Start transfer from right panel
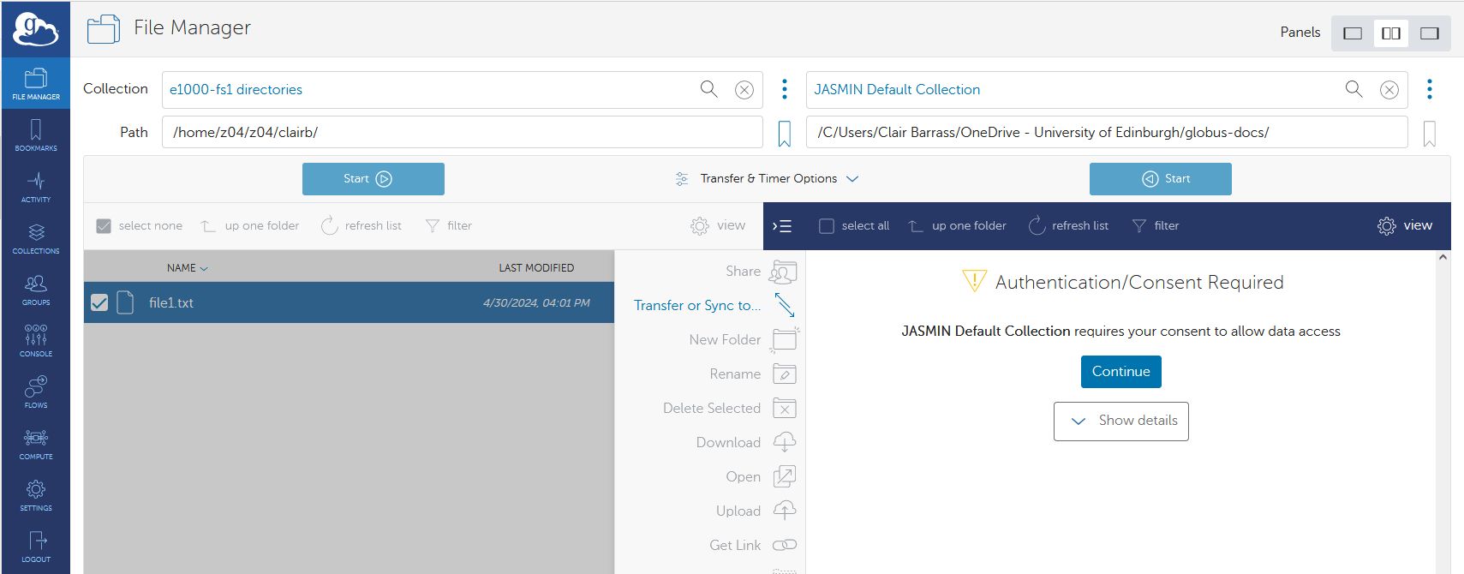 [1161, 179]
